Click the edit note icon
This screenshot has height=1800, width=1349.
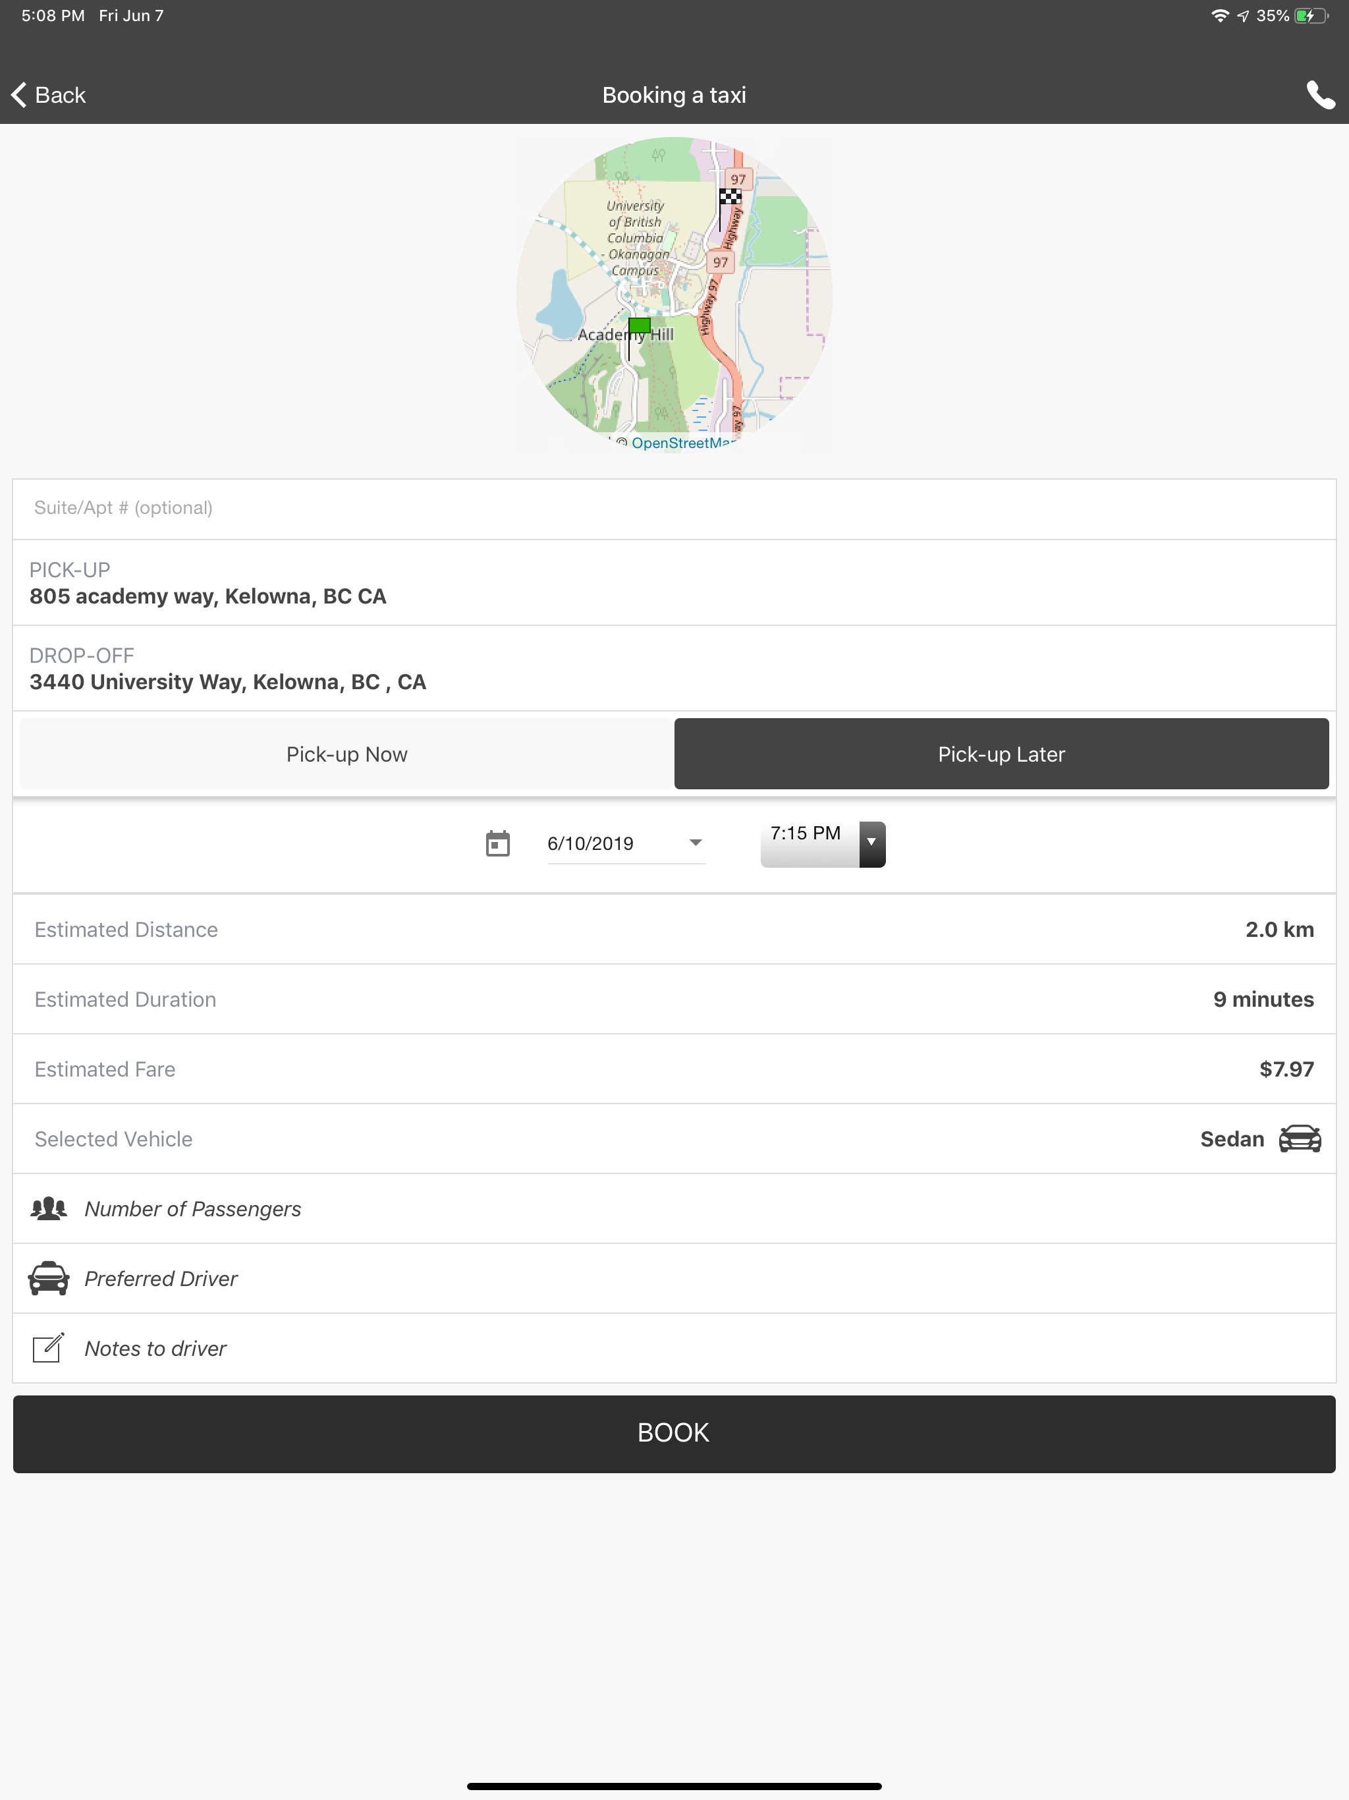tap(48, 1349)
